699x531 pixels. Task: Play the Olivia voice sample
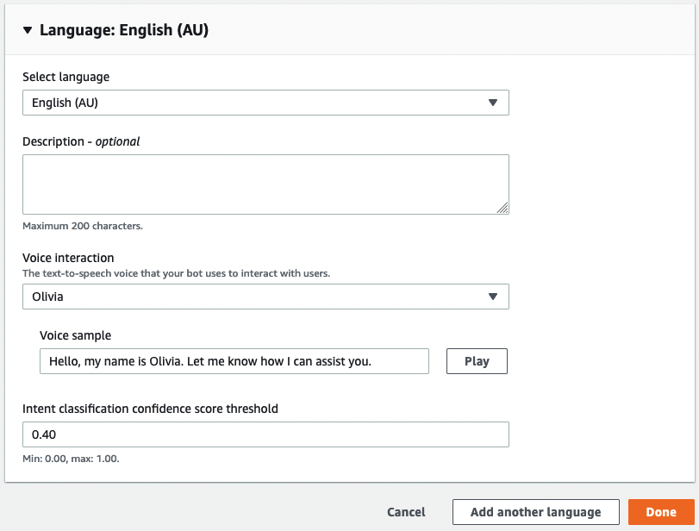(x=477, y=361)
